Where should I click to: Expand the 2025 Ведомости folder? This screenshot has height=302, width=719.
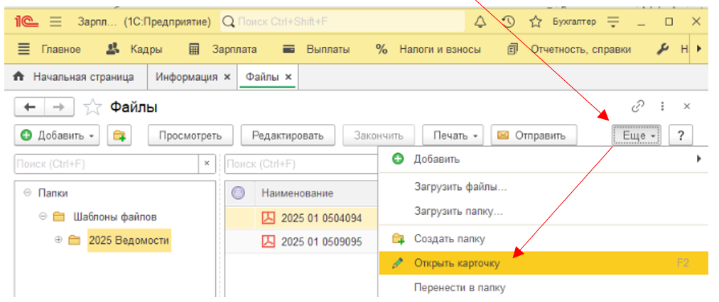(x=58, y=240)
